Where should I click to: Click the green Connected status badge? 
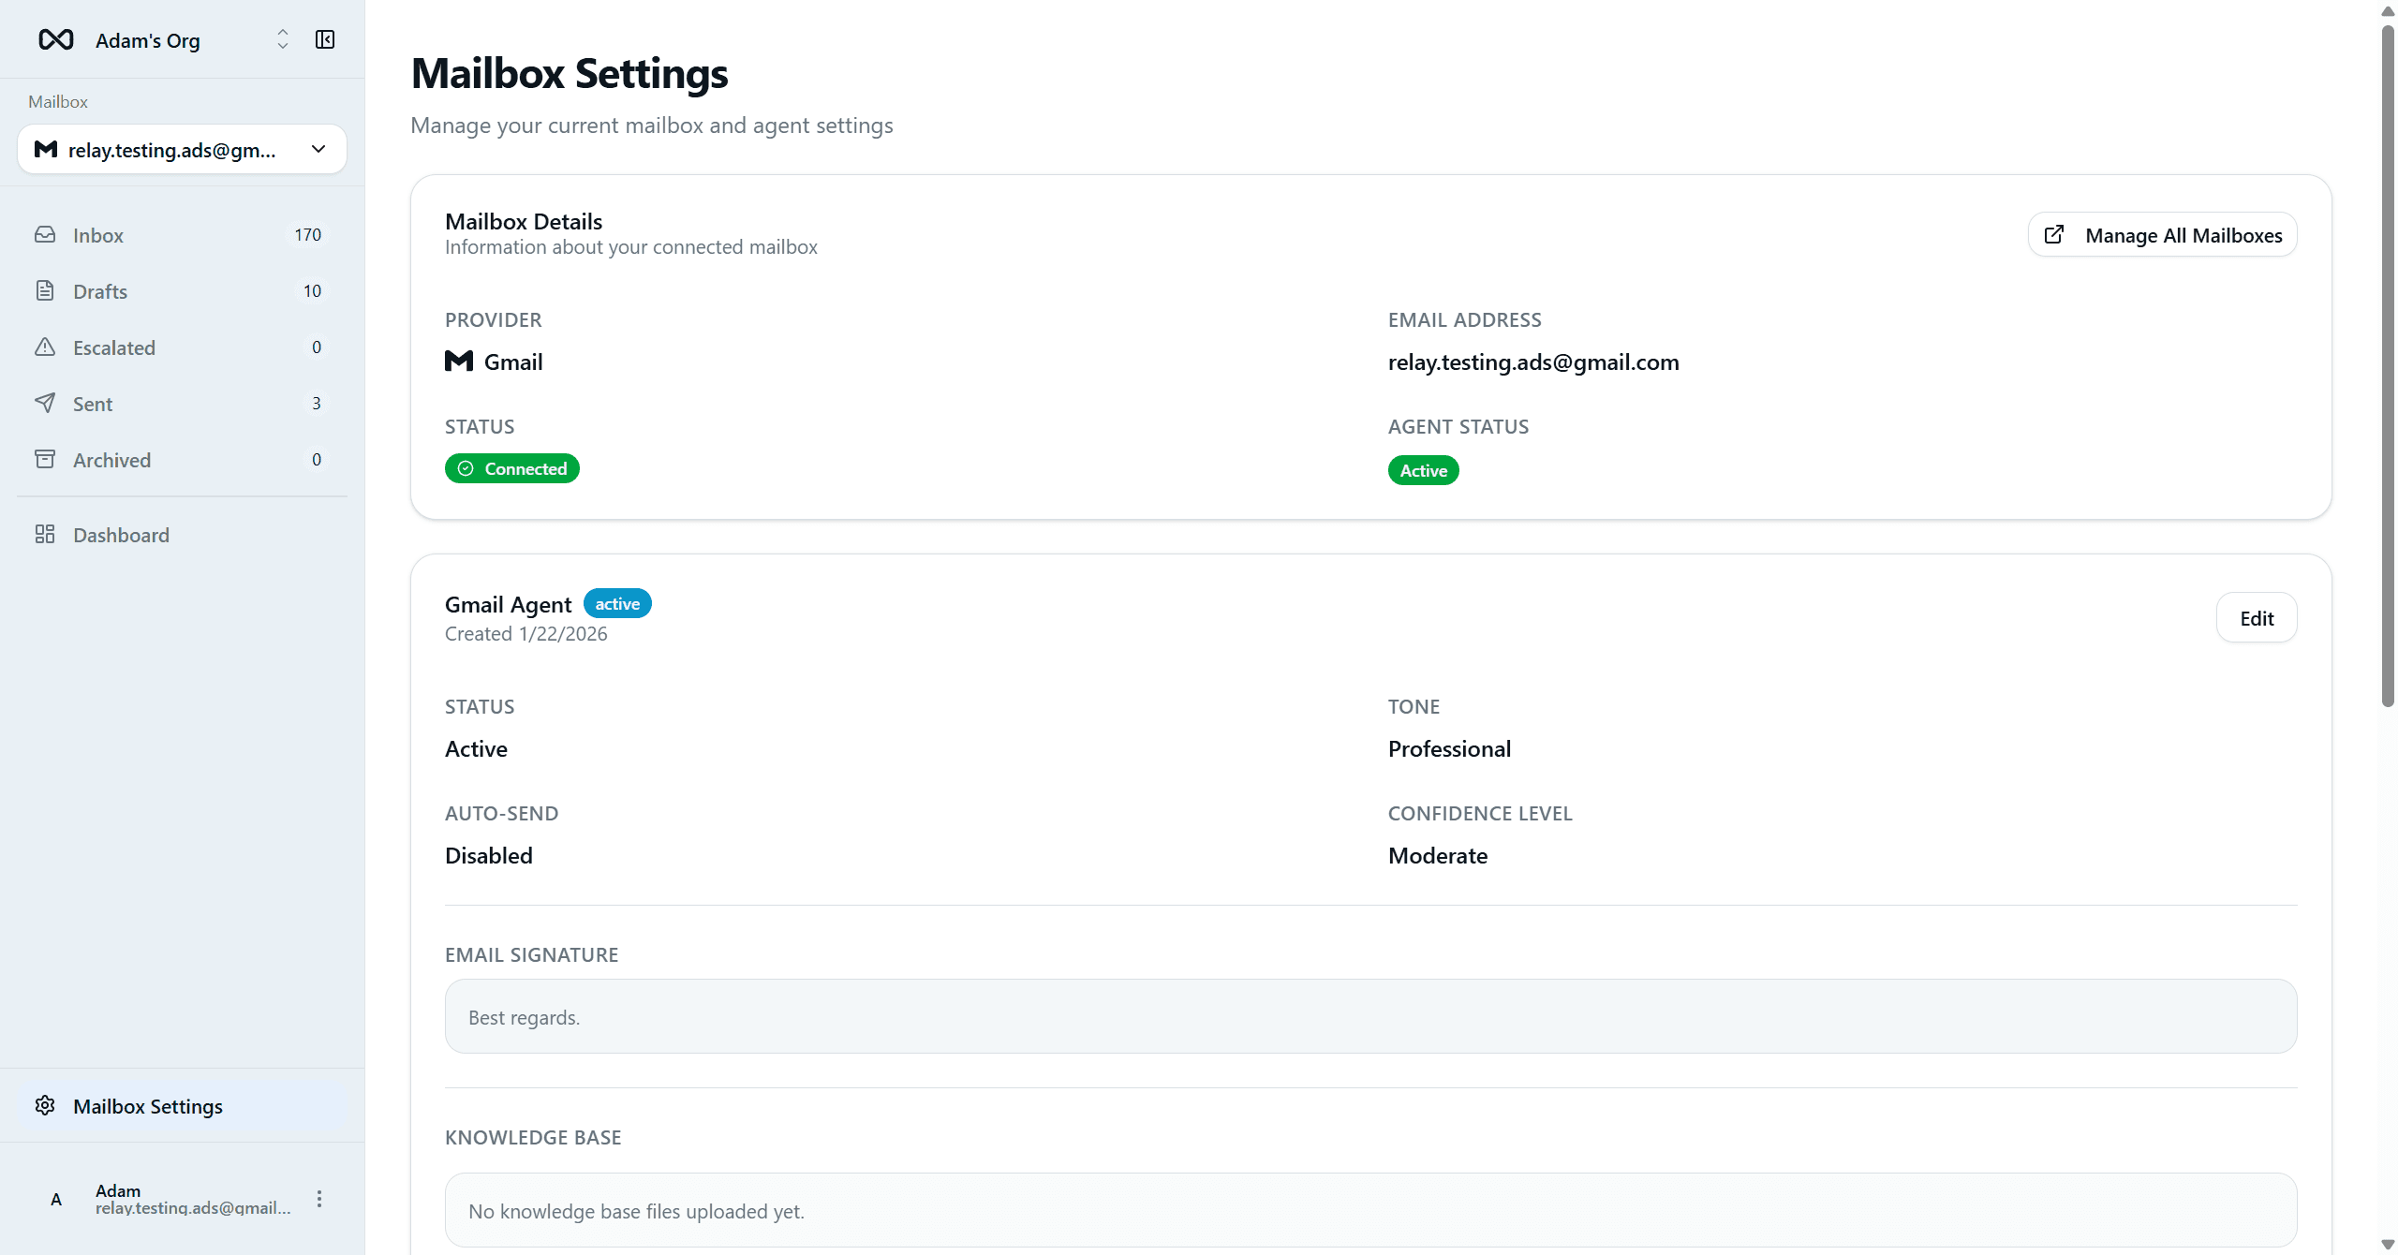pyautogui.click(x=512, y=468)
